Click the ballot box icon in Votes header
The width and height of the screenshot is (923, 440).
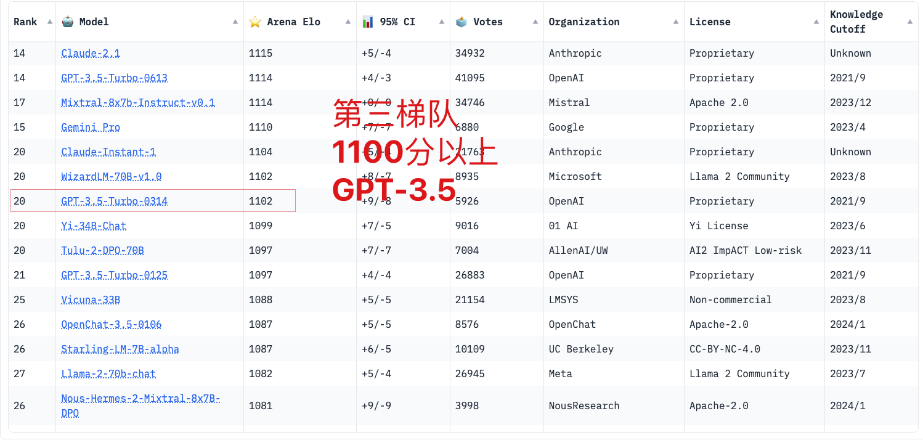pos(461,22)
